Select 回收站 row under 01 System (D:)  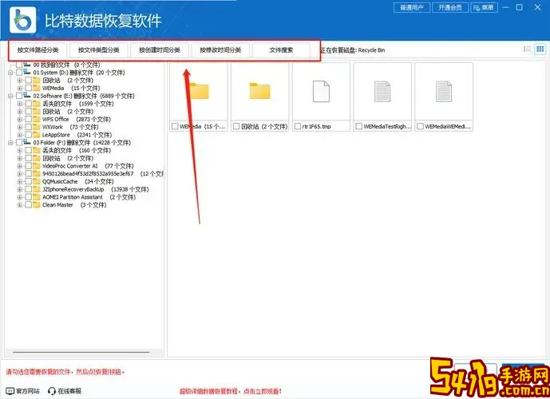[x=67, y=81]
